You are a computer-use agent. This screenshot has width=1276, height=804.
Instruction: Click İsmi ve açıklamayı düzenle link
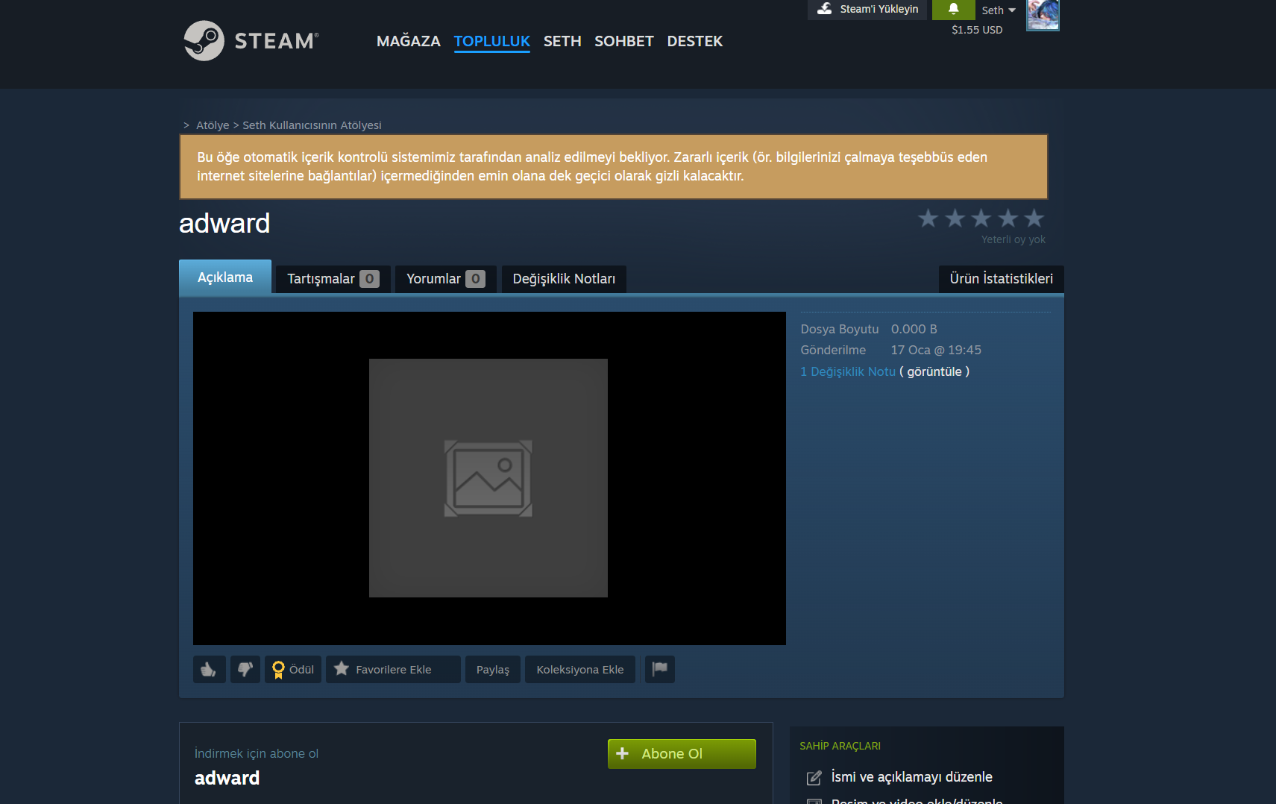tap(912, 777)
